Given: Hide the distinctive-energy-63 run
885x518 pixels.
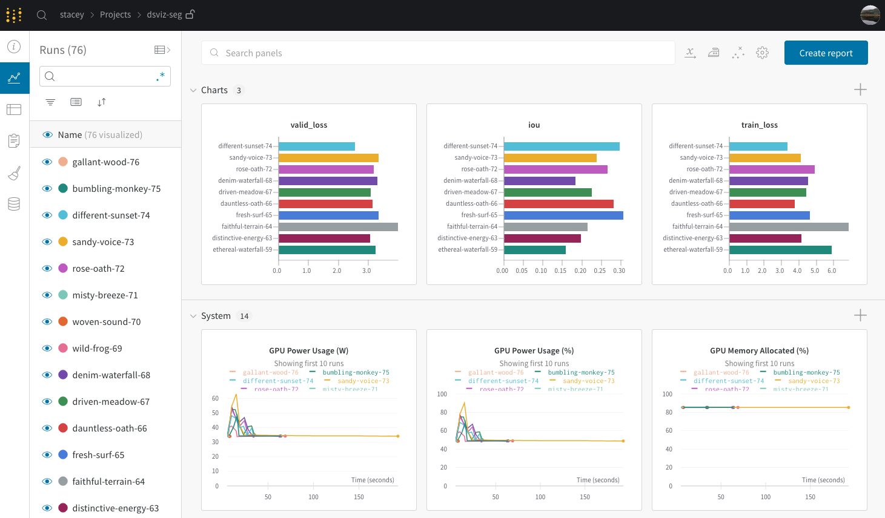Looking at the screenshot, I should (x=47, y=508).
